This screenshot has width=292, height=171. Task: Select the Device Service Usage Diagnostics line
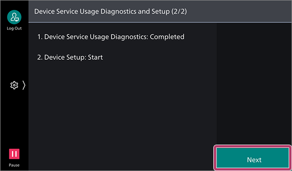[x=111, y=37]
